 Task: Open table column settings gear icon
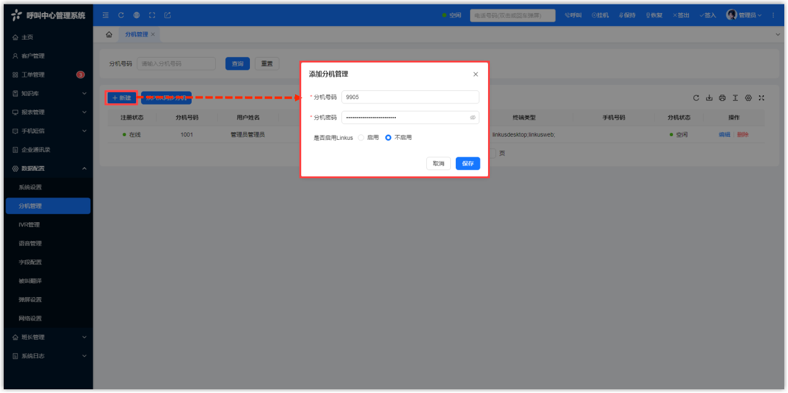pyautogui.click(x=748, y=98)
